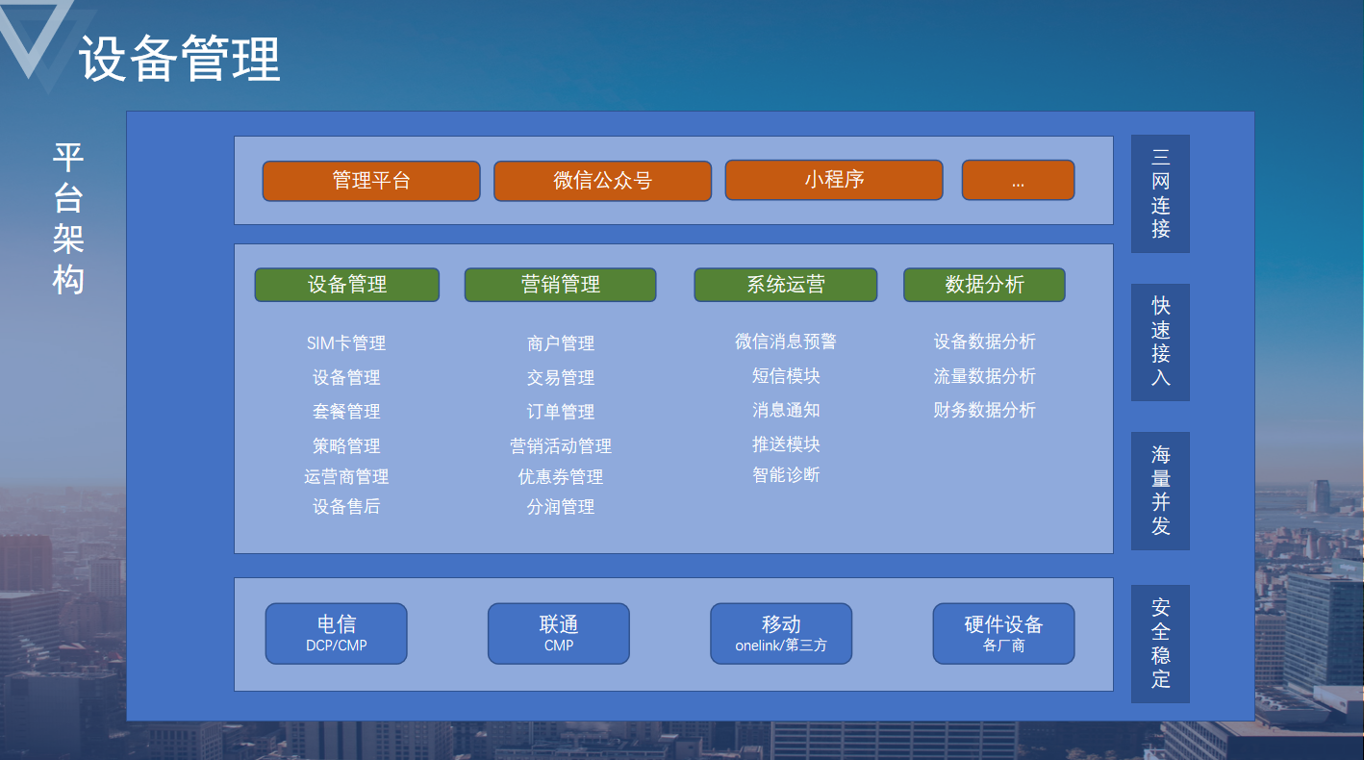Click the 管理平台 orange button
1364x760 pixels.
(371, 181)
